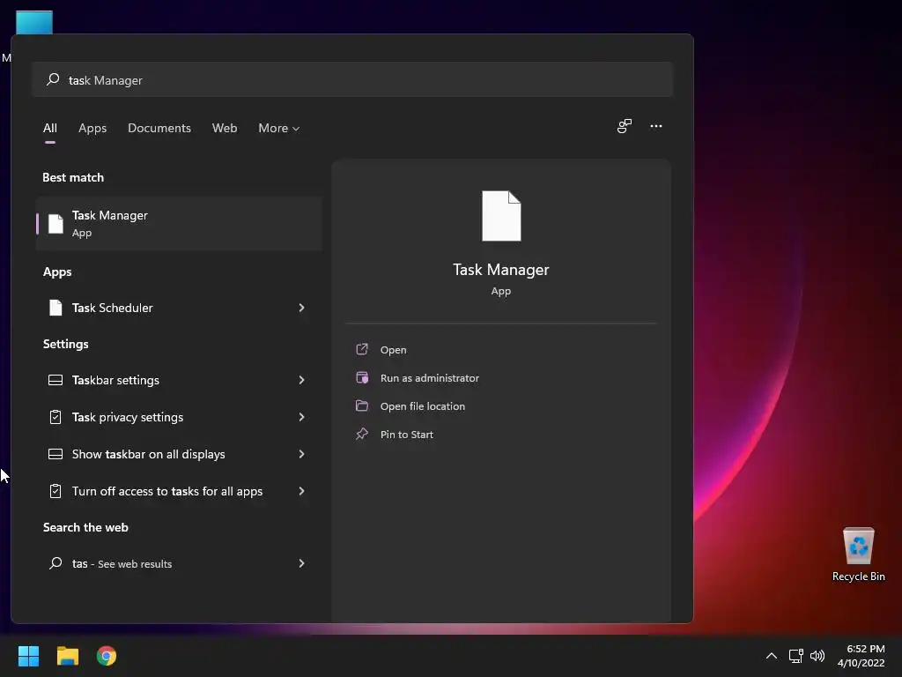902x677 pixels.
Task: Click Run as administrator
Action: (430, 378)
